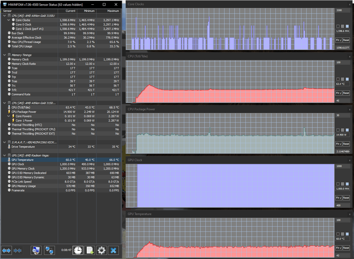Click the collapse columns inward arrows icon

(x=18, y=250)
